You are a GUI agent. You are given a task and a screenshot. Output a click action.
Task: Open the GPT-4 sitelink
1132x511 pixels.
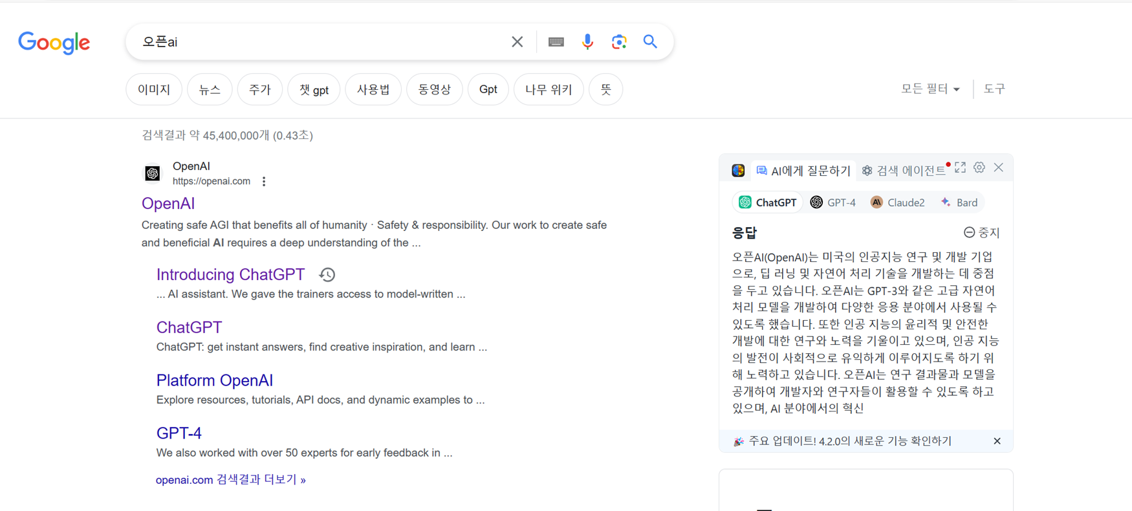click(179, 433)
